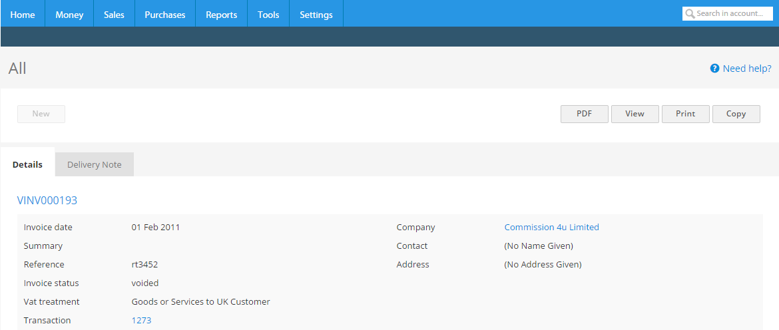
Task: Print the invoice using Print button
Action: (x=685, y=114)
